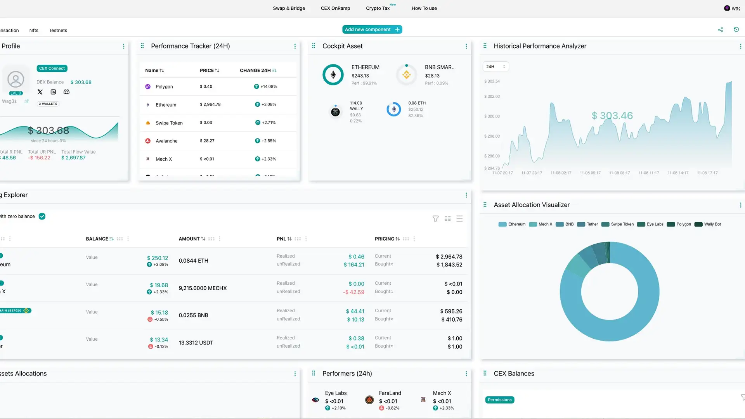Open the Explorer panel kebab menu
The image size is (745, 419).
(466, 195)
